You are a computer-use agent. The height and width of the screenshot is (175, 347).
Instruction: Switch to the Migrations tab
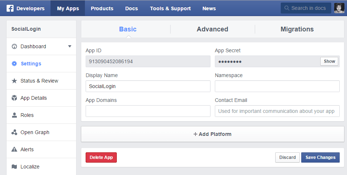coord(297,29)
